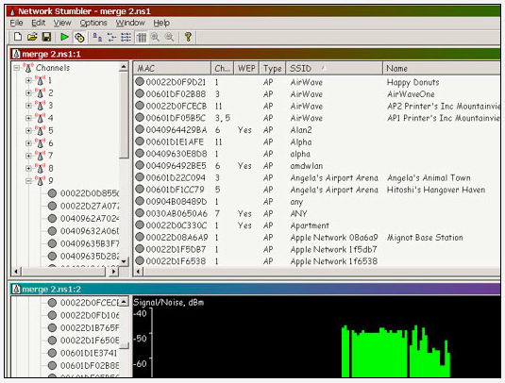This screenshot has height=383, width=505.
Task: Select 00601D1E3741 in the lower tree
Action: pyautogui.click(x=89, y=353)
